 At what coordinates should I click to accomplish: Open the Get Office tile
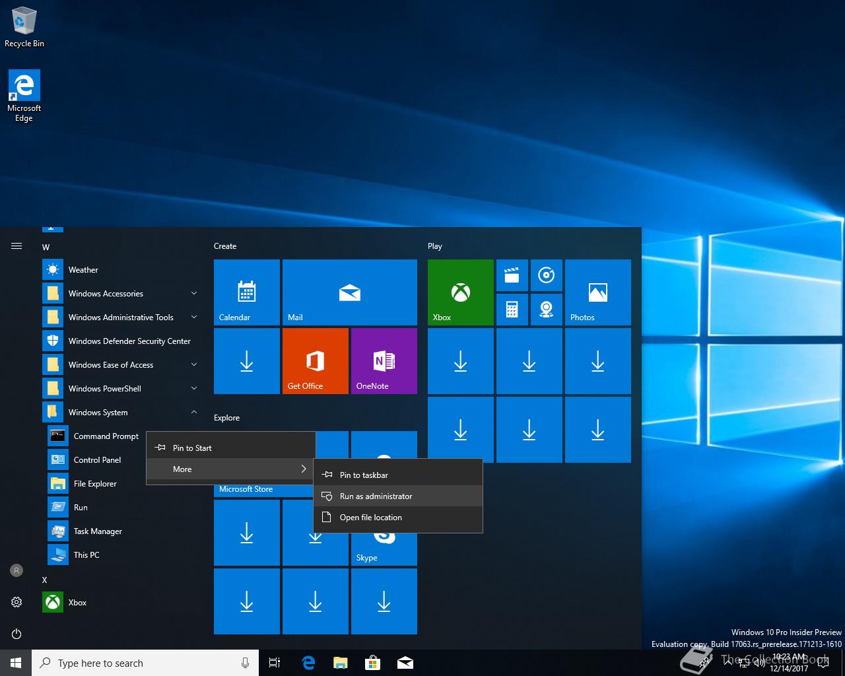pyautogui.click(x=316, y=361)
